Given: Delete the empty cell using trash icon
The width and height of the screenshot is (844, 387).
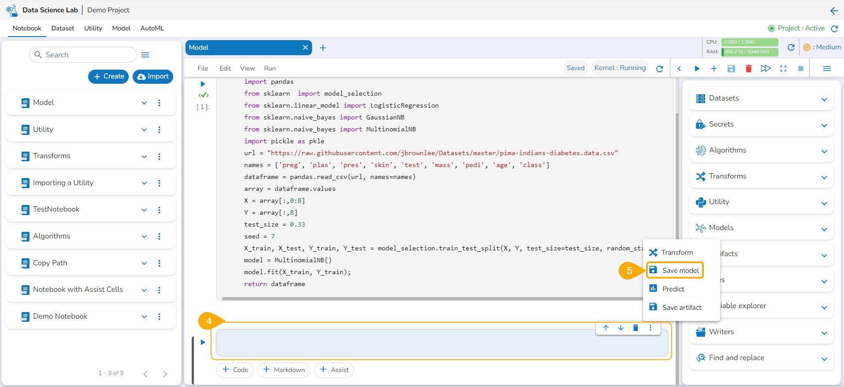Looking at the screenshot, I should coord(636,327).
